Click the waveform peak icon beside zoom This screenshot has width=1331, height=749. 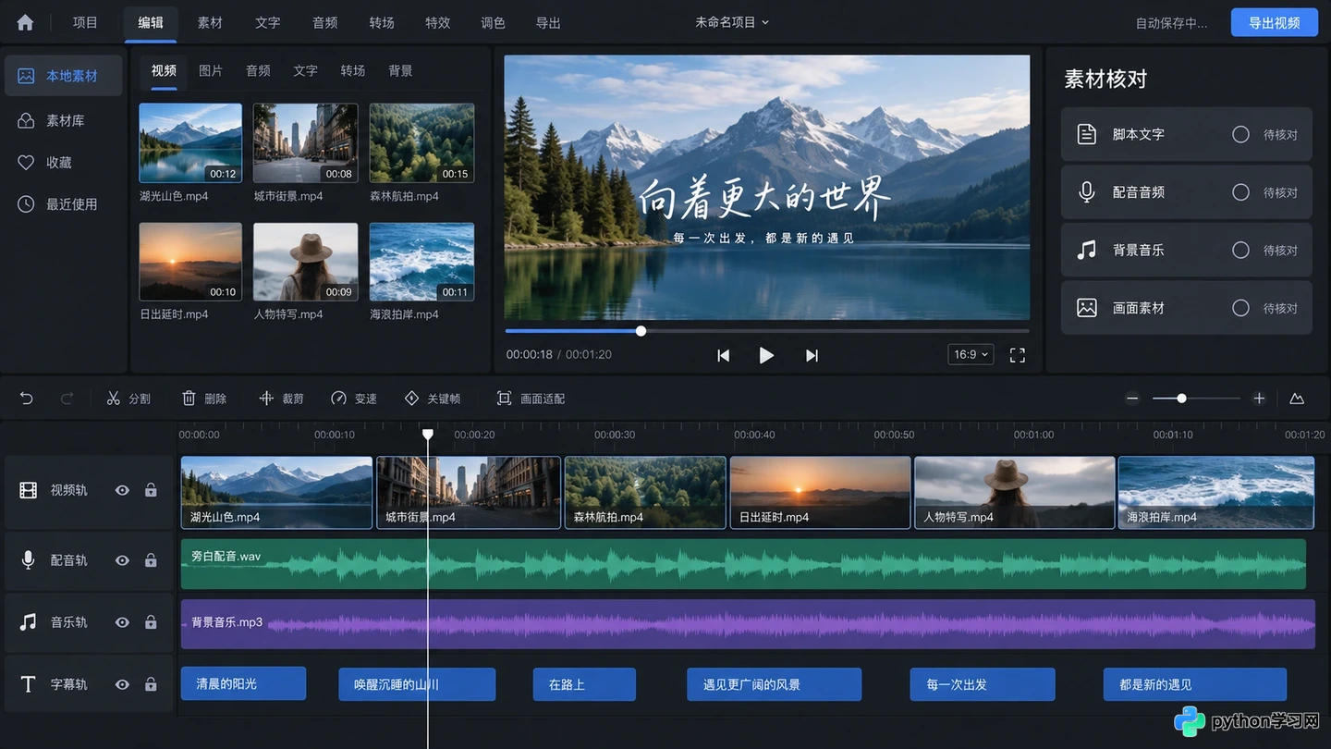pyautogui.click(x=1297, y=399)
